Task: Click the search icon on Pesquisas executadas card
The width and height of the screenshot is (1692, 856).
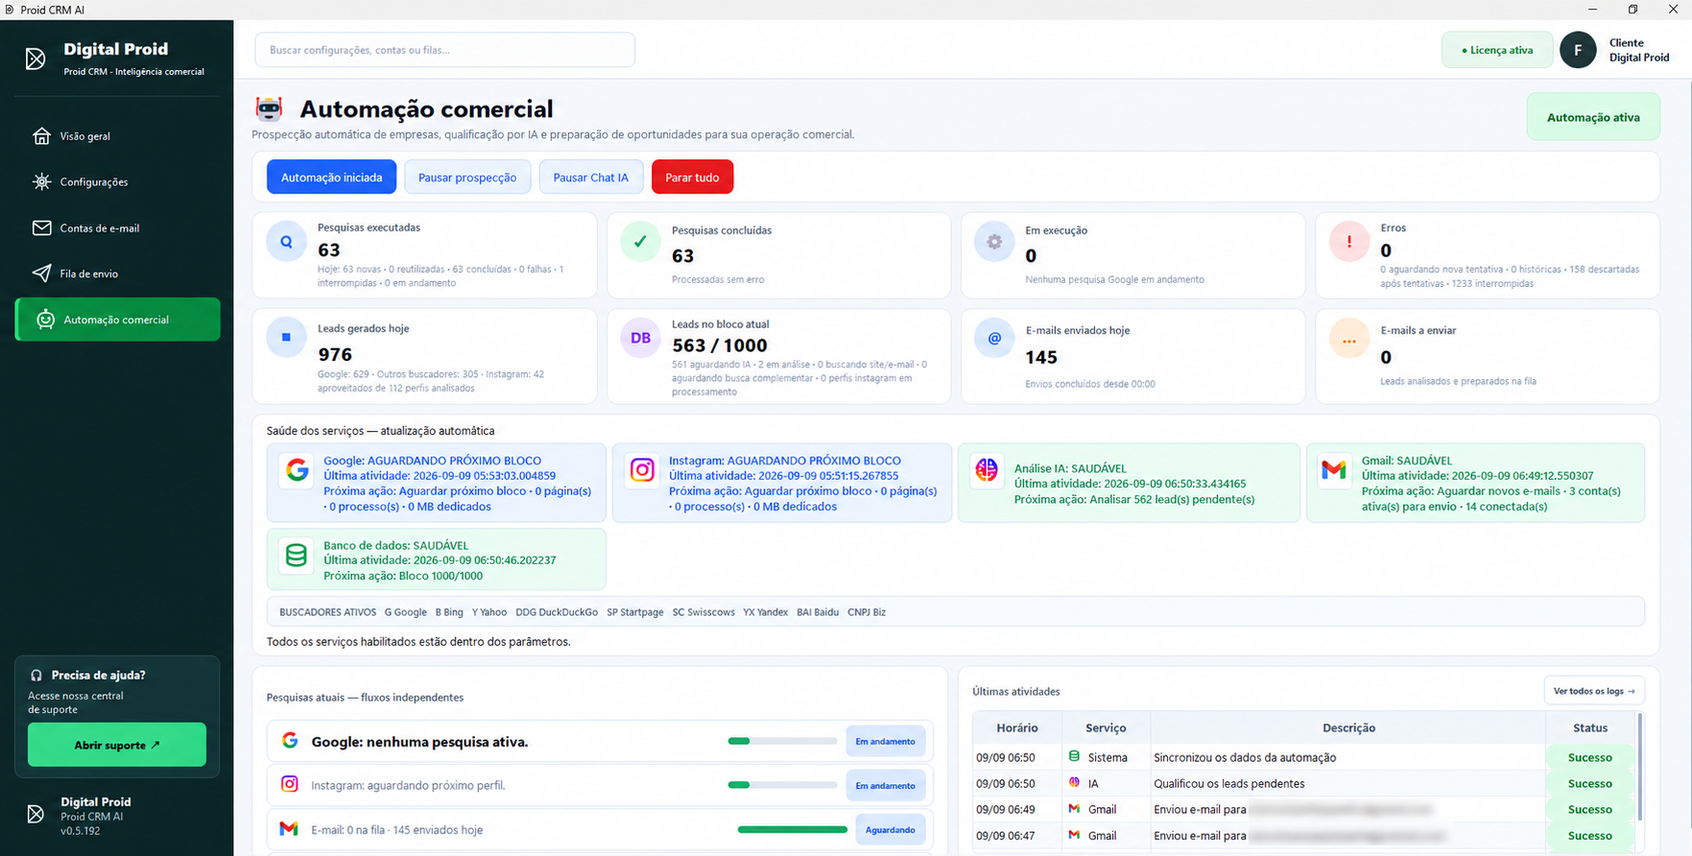Action: point(286,242)
